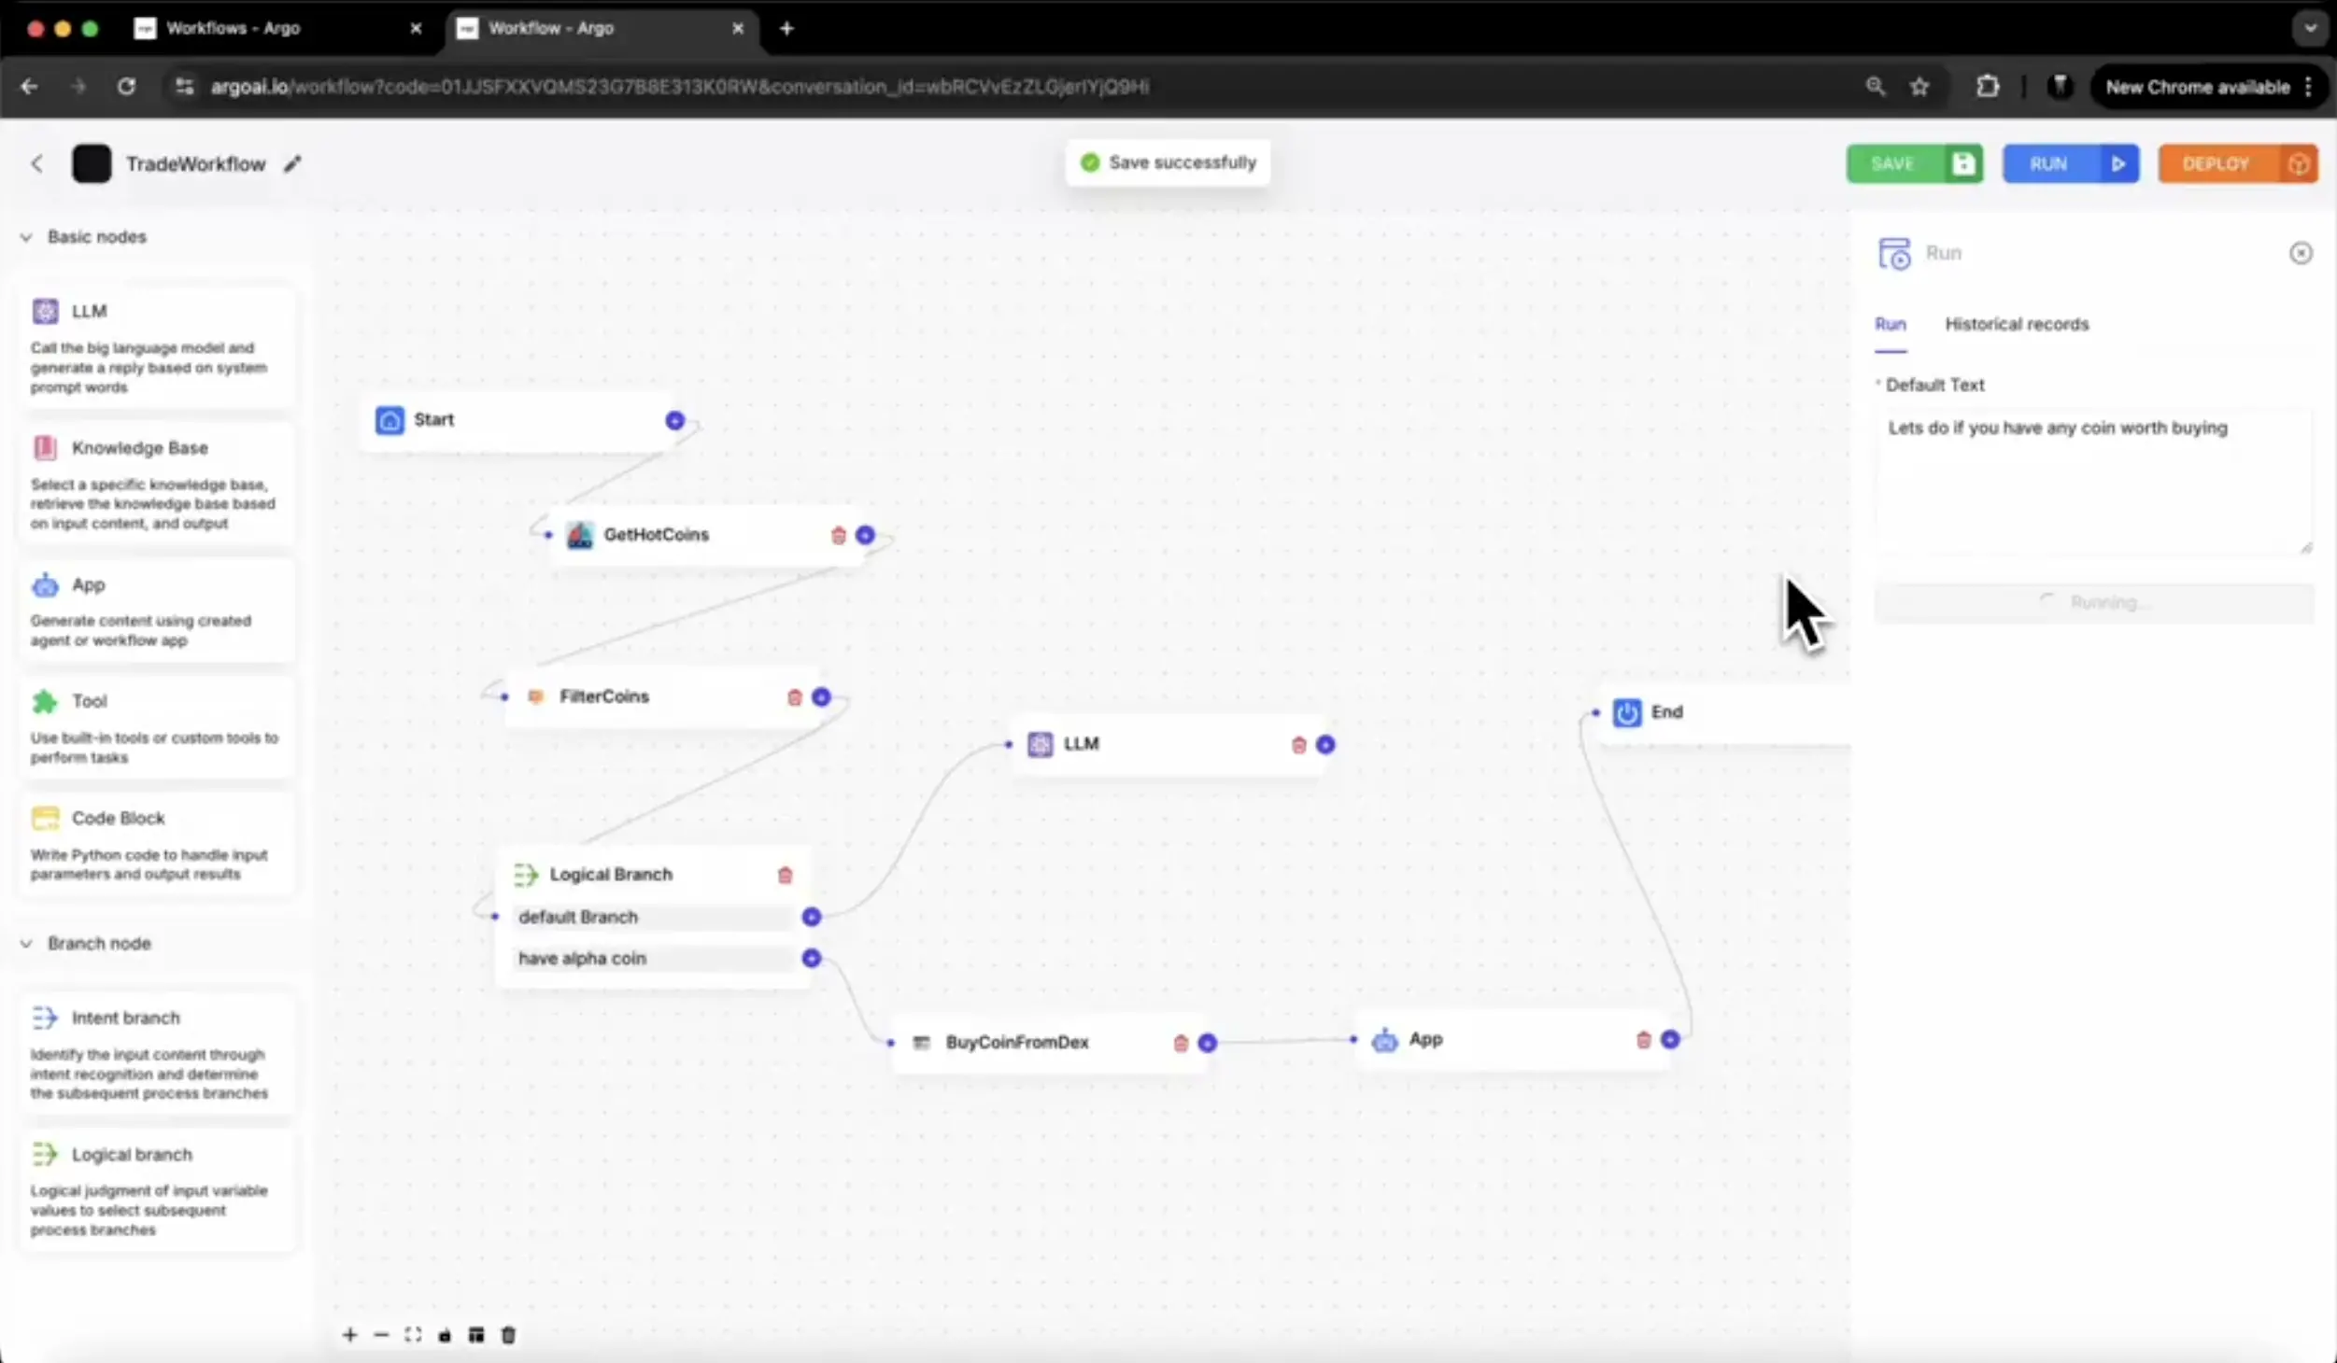Collapse the Branch node section
The height and width of the screenshot is (1363, 2337).
tap(26, 944)
